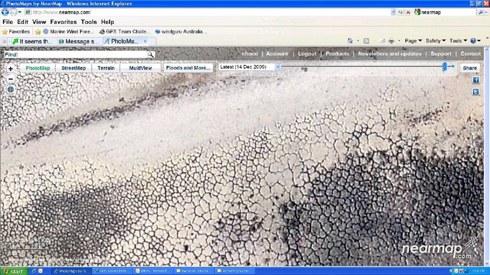This screenshot has height=275, width=490.
Task: Click the Logout link
Action: (307, 54)
